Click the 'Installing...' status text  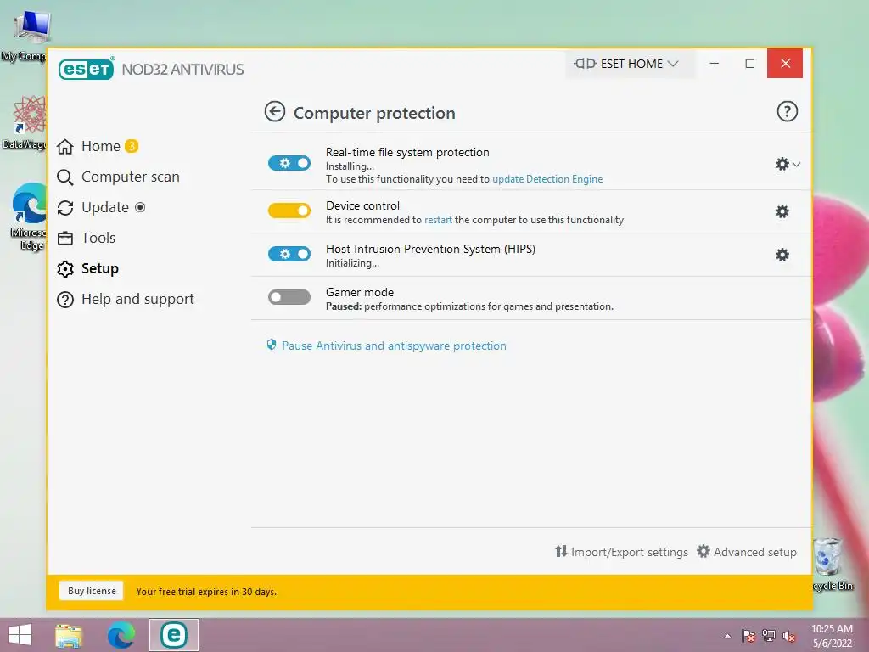coord(350,166)
